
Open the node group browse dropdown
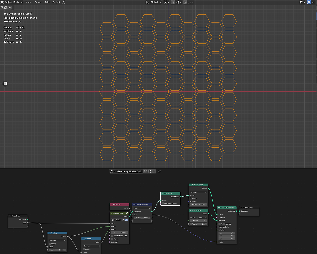(x=112, y=171)
